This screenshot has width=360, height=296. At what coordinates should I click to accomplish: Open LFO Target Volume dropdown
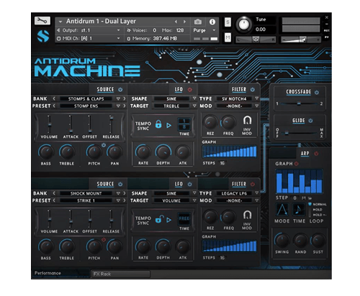coord(194,200)
